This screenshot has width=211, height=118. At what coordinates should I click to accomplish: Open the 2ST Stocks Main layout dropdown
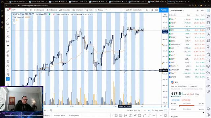135,10
